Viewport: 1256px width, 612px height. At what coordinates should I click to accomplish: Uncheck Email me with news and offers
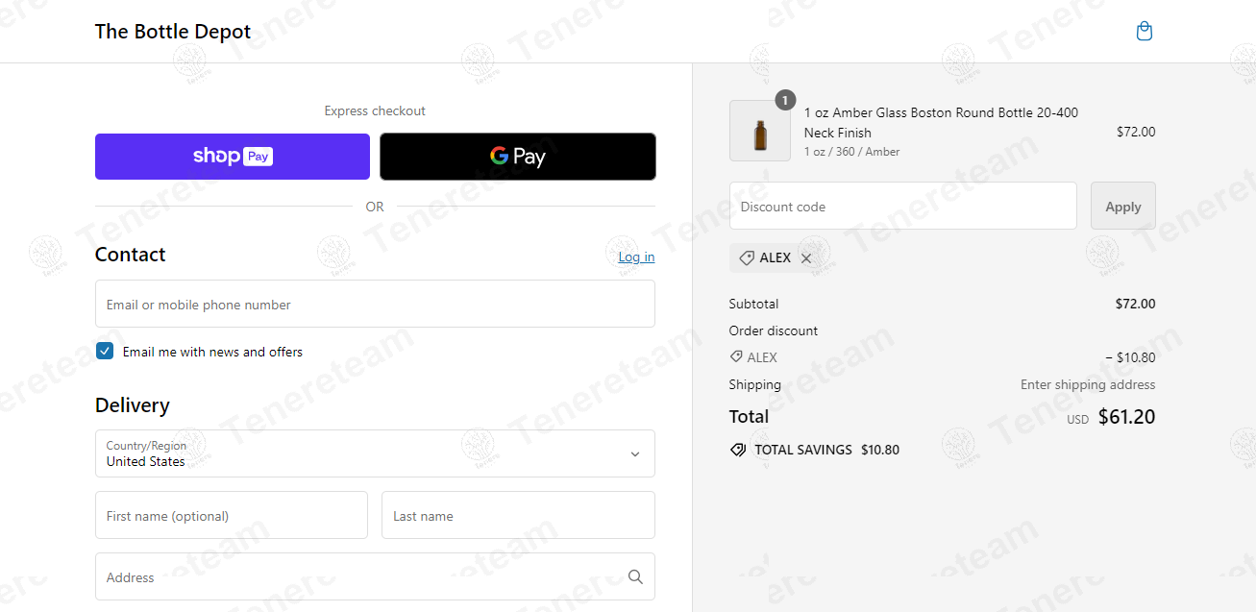pos(105,352)
